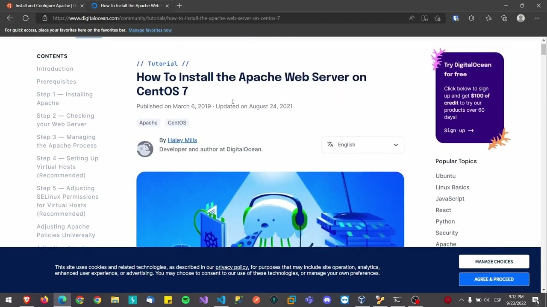Launch Firefox from the taskbar
This screenshot has width=547, height=307.
click(44, 300)
